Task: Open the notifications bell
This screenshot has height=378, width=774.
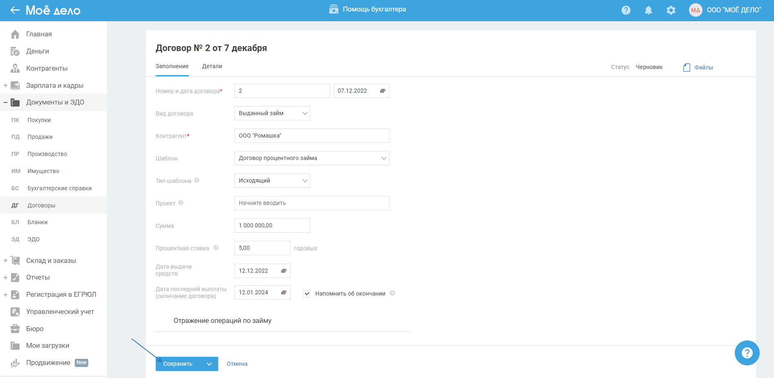Action: pos(649,10)
